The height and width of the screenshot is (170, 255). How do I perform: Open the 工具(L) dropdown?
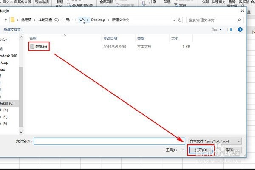click(175, 150)
